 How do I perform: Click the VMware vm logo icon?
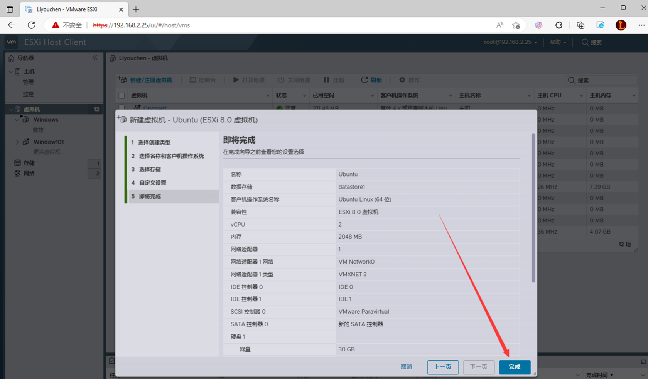[x=12, y=42]
